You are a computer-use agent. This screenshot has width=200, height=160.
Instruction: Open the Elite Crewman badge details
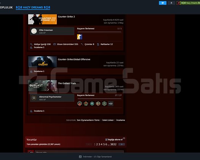coord(52,31)
